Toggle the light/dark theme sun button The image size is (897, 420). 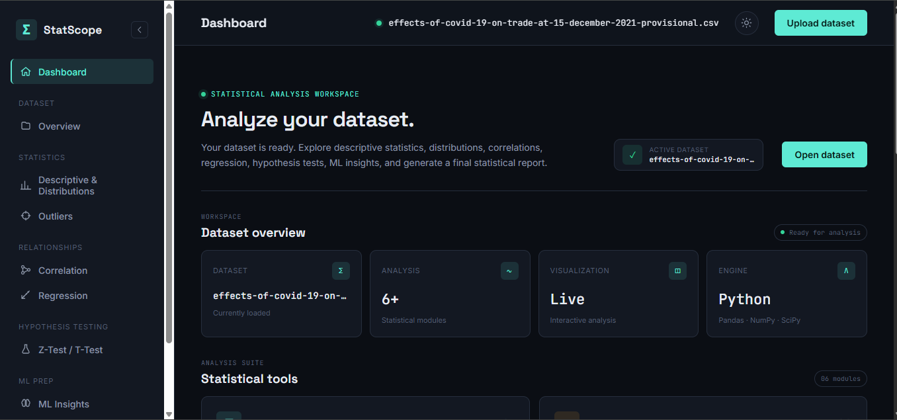(x=747, y=23)
